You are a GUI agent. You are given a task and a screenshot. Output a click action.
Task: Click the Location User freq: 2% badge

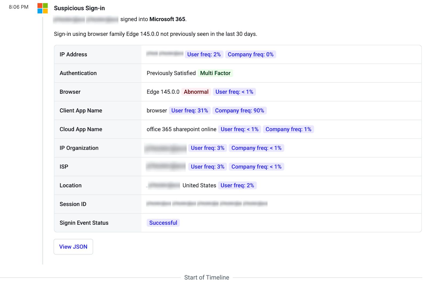(x=237, y=185)
